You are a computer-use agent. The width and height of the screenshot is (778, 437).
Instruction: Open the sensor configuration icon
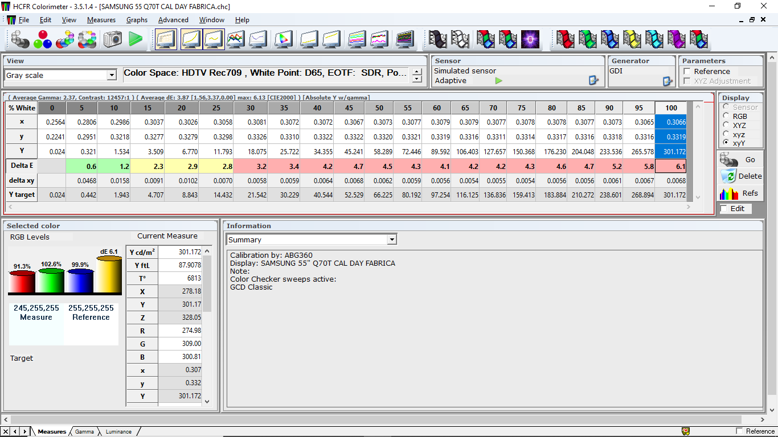(x=594, y=81)
